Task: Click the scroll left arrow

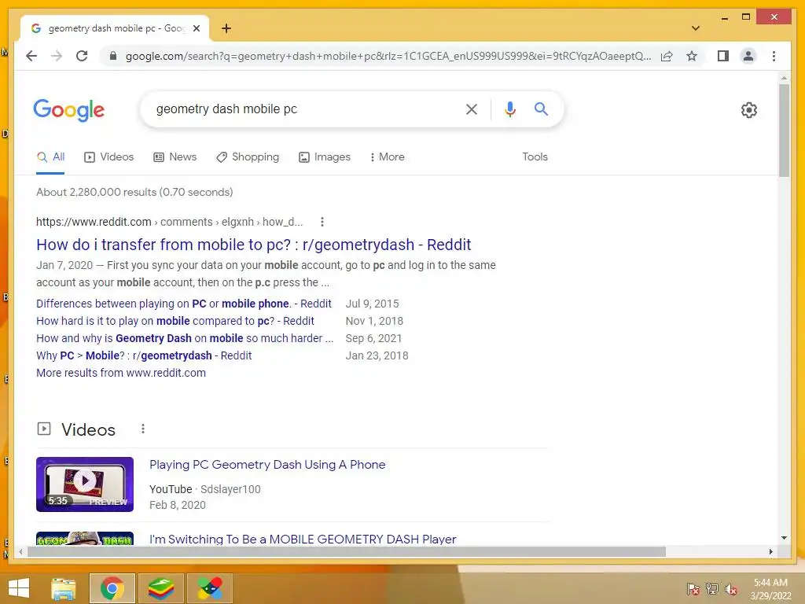Action: [x=20, y=551]
